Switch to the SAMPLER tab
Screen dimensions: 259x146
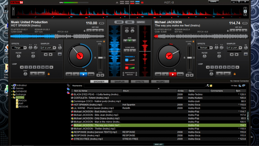[x=119, y=82]
